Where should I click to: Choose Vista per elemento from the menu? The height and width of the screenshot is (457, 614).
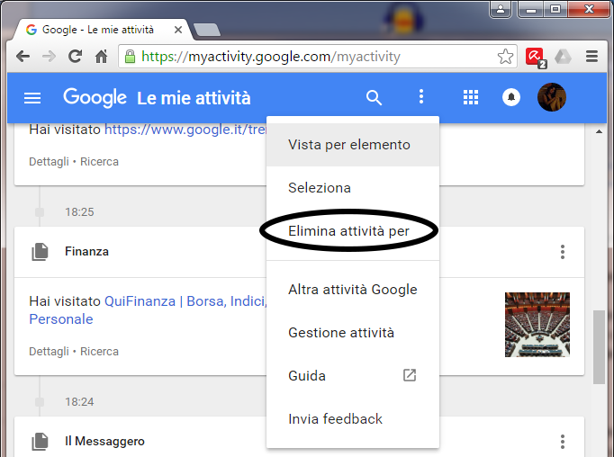coord(352,145)
